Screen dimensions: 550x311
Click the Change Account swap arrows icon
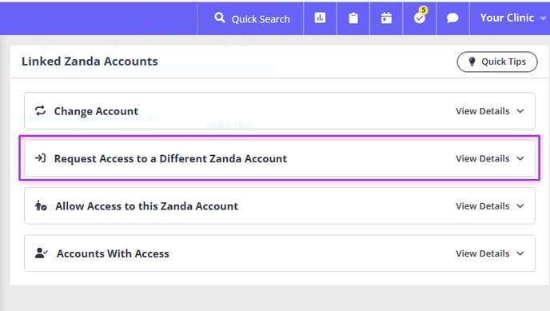click(40, 110)
